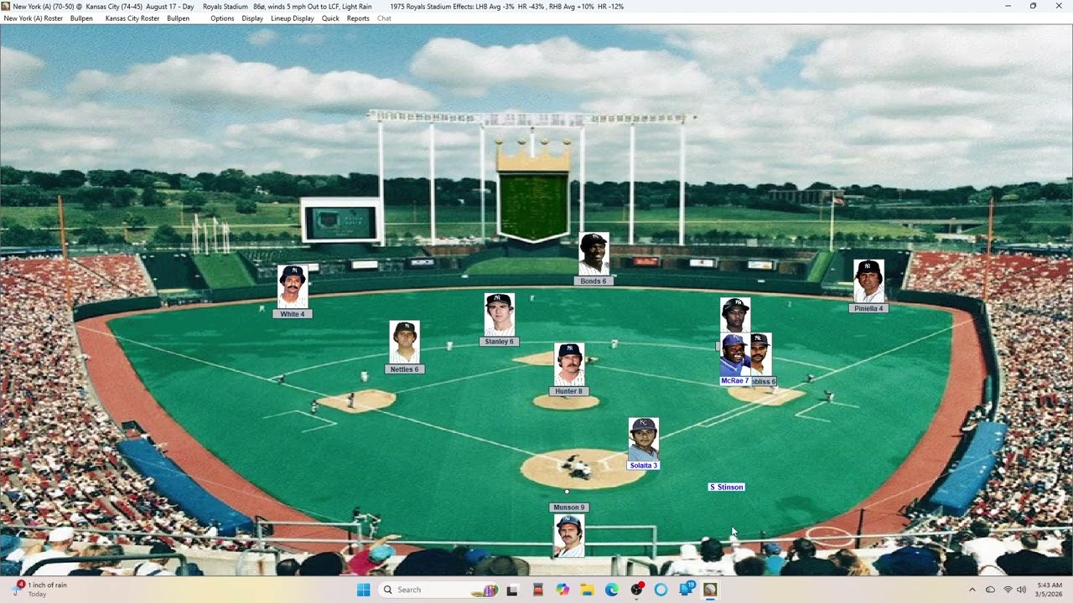The height and width of the screenshot is (603, 1073).
Task: Open the volume speaker tray icon
Action: (1022, 590)
